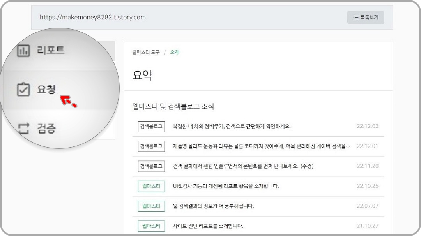Click the date 22.12.01
Image resolution: width=421 pixels, height=236 pixels.
pyautogui.click(x=367, y=146)
